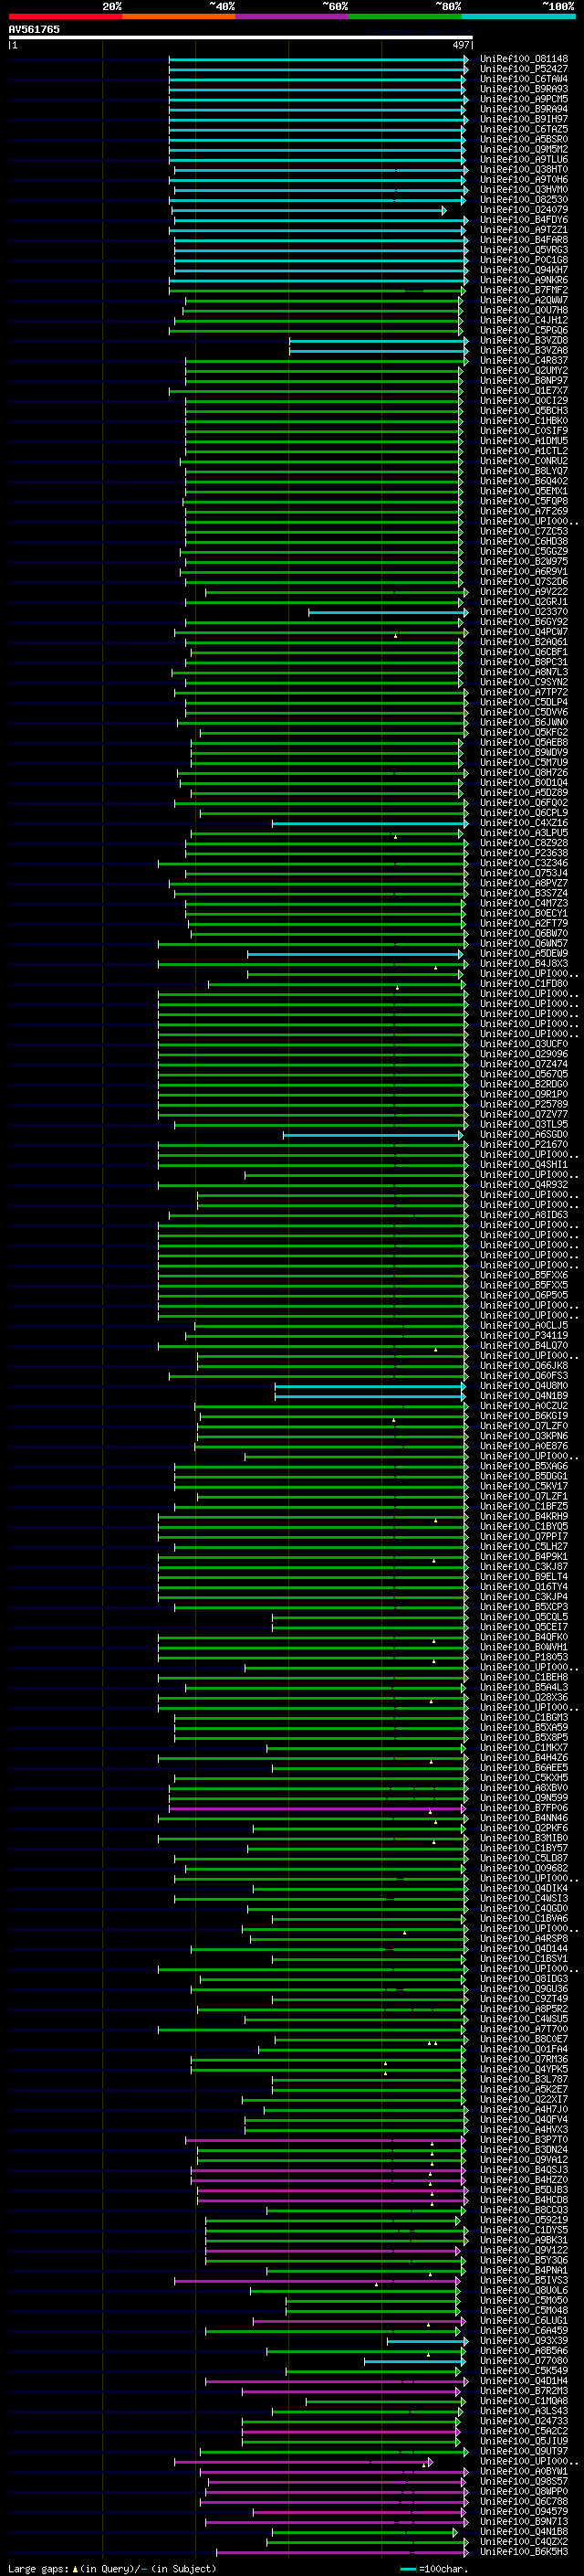The image size is (584, 2576).
Task: Open entry UniRef100_B6Q402
Action: point(523,481)
